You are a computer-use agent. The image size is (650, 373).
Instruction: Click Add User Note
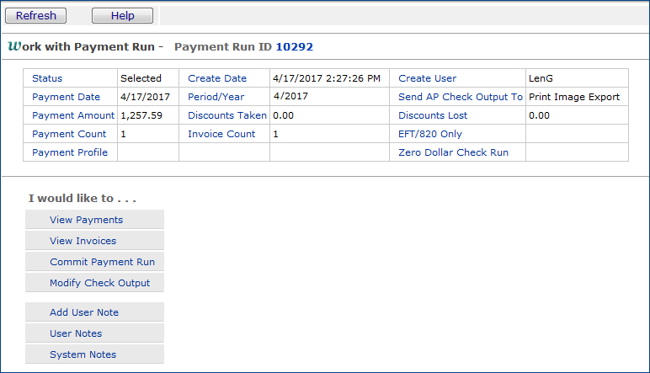pos(84,312)
